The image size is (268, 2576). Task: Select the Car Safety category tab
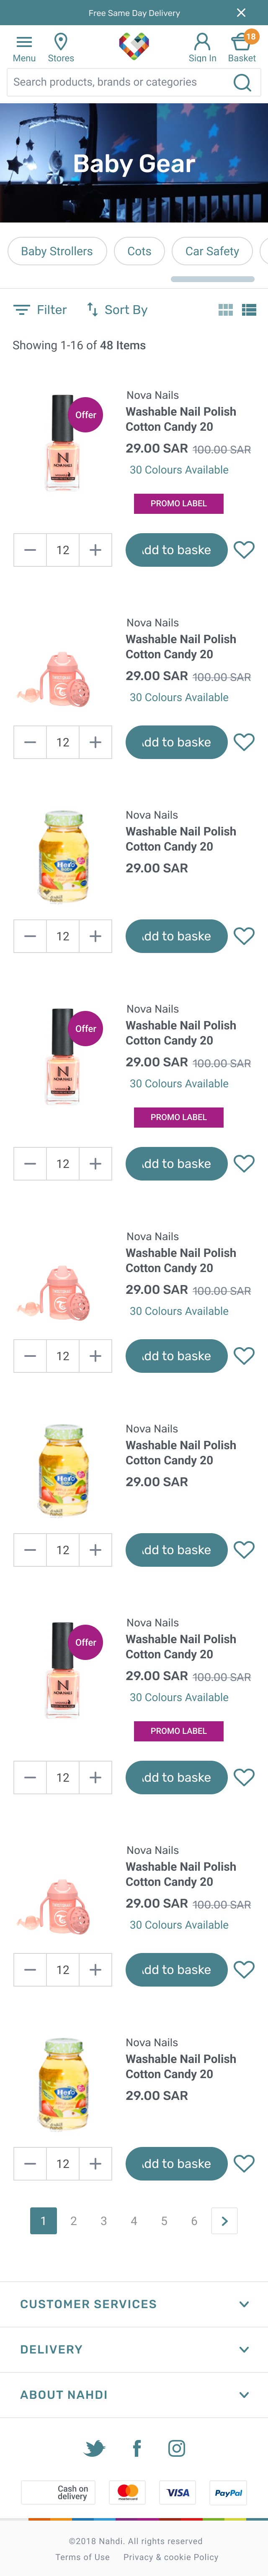[212, 251]
